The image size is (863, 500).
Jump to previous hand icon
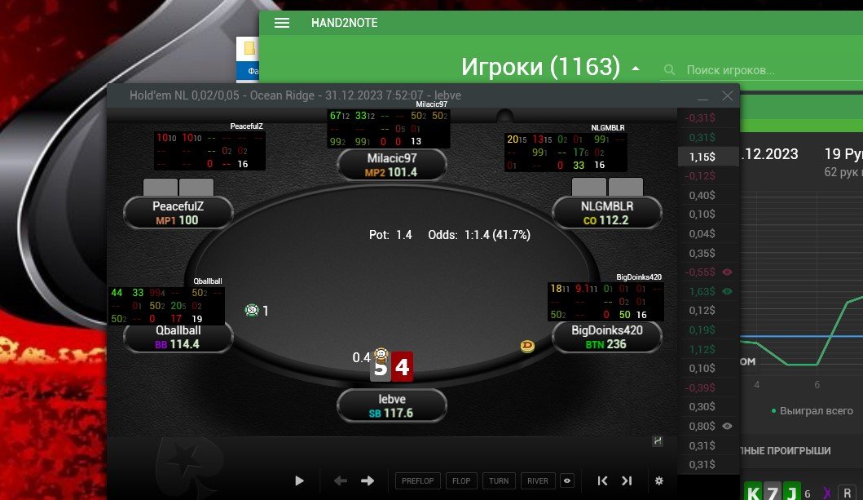603,480
